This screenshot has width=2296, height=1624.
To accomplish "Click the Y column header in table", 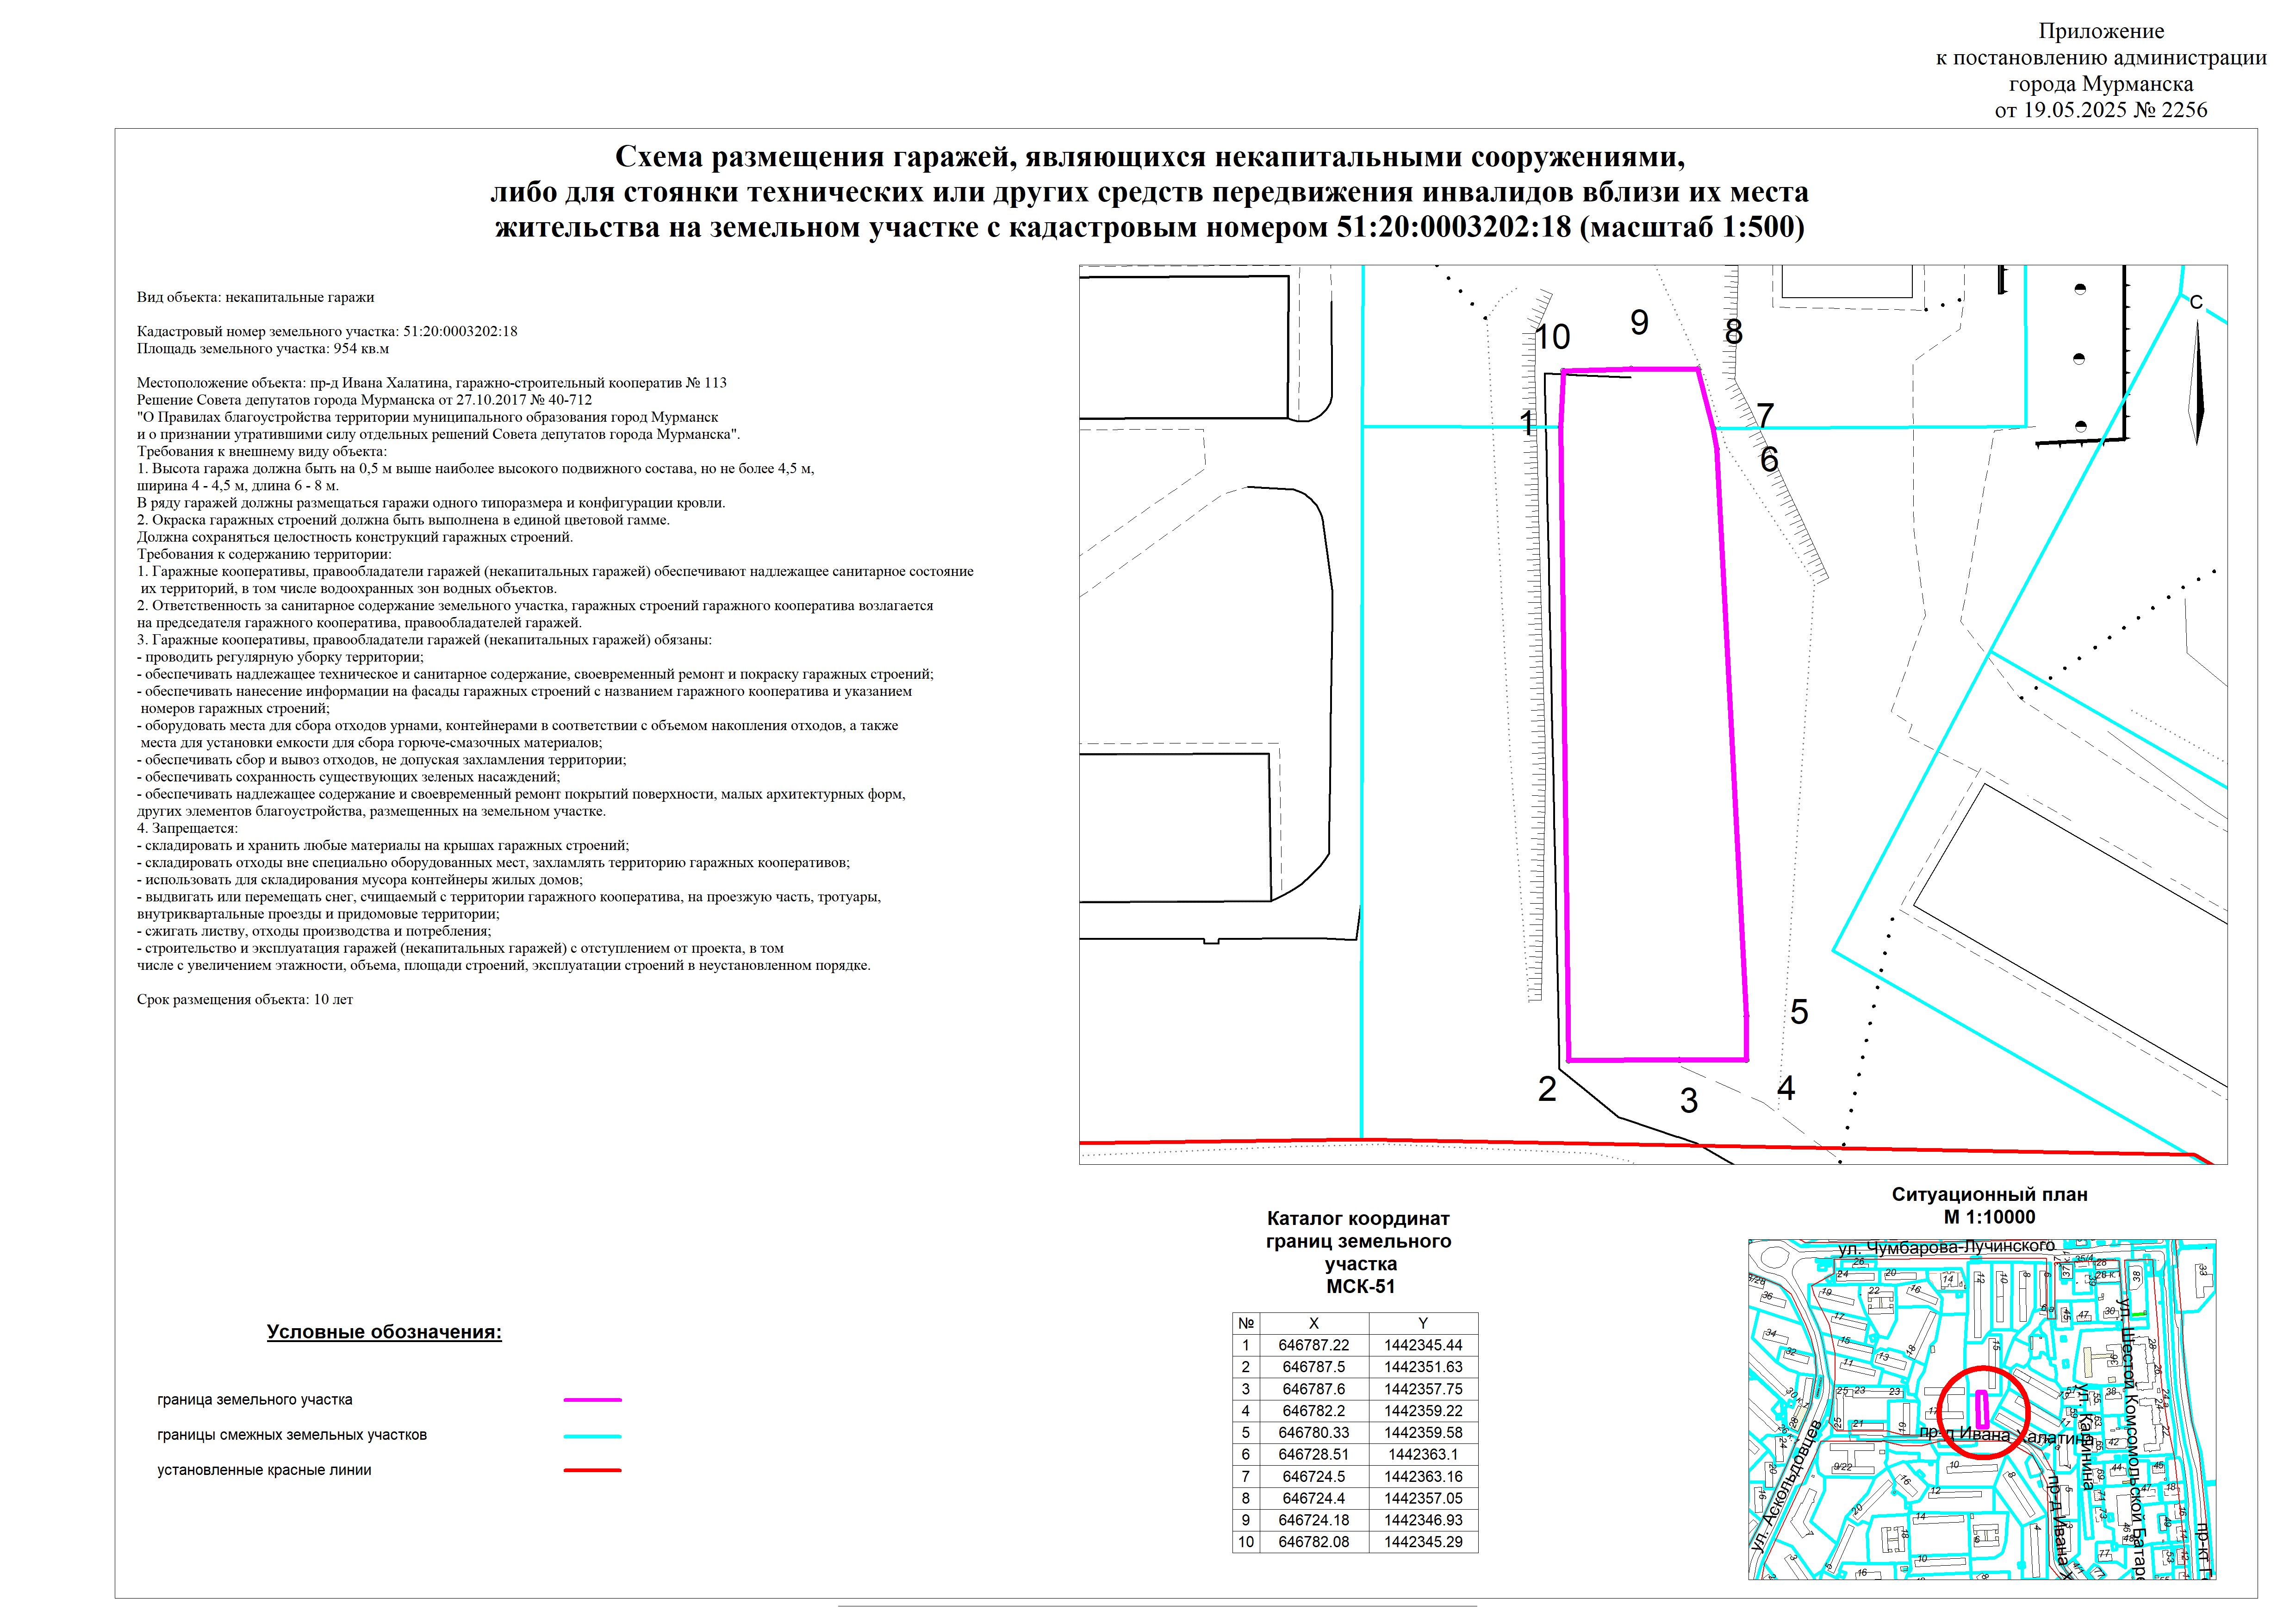I will [1423, 1323].
